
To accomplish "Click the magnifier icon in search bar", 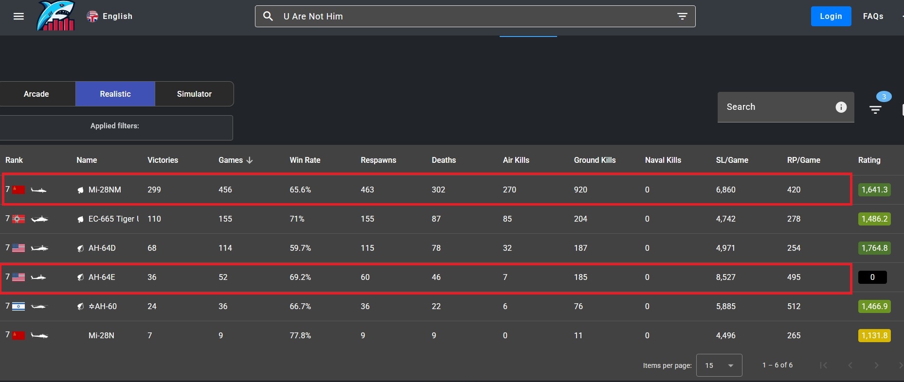I will (268, 17).
